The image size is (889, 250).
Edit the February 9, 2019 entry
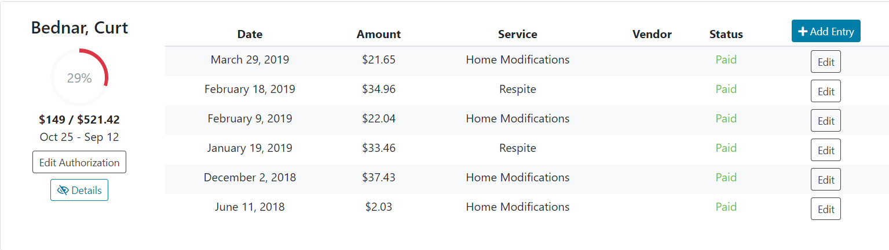coord(825,121)
